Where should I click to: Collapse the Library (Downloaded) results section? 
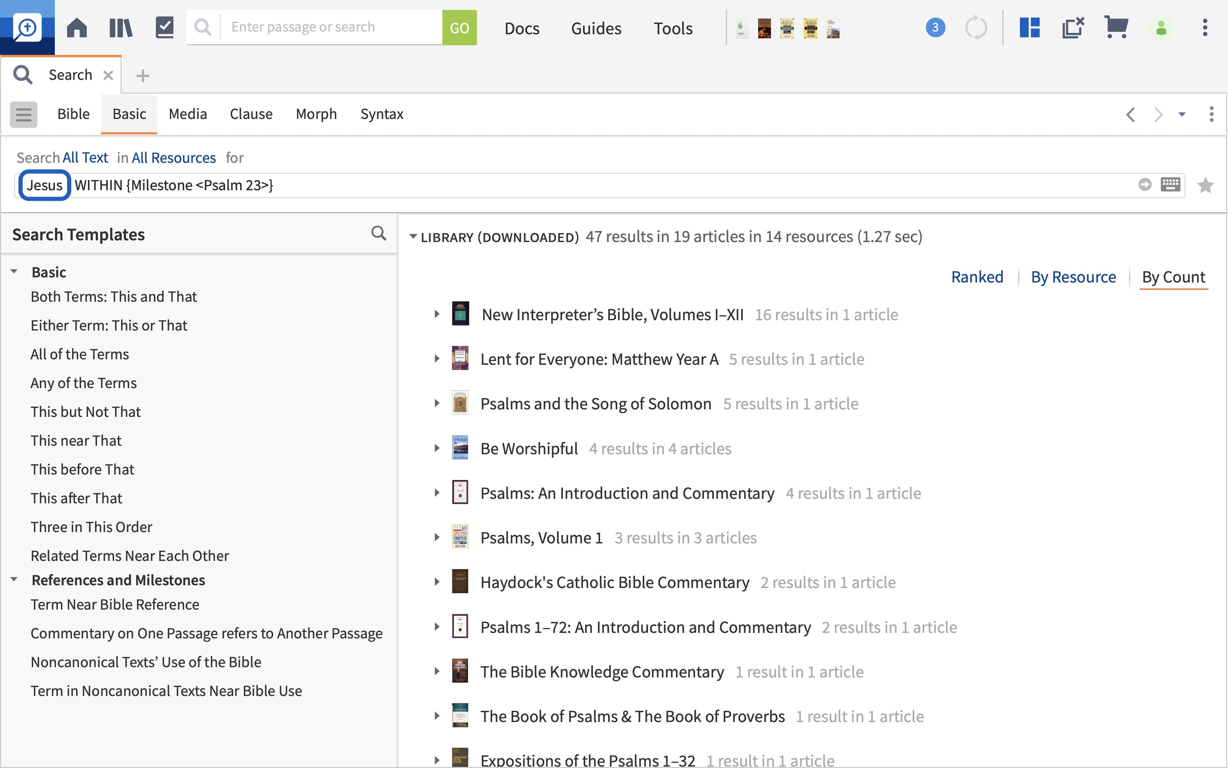coord(413,237)
